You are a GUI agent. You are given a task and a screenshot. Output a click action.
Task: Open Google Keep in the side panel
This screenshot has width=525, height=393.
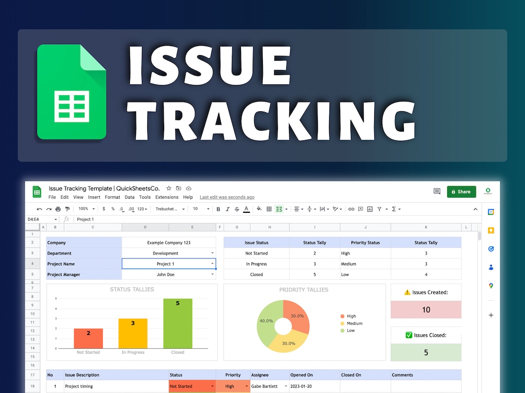[490, 230]
